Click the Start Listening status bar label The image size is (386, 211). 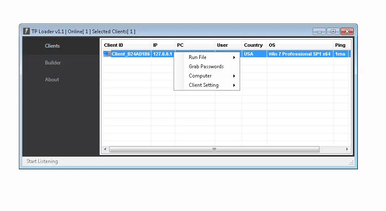tap(42, 161)
